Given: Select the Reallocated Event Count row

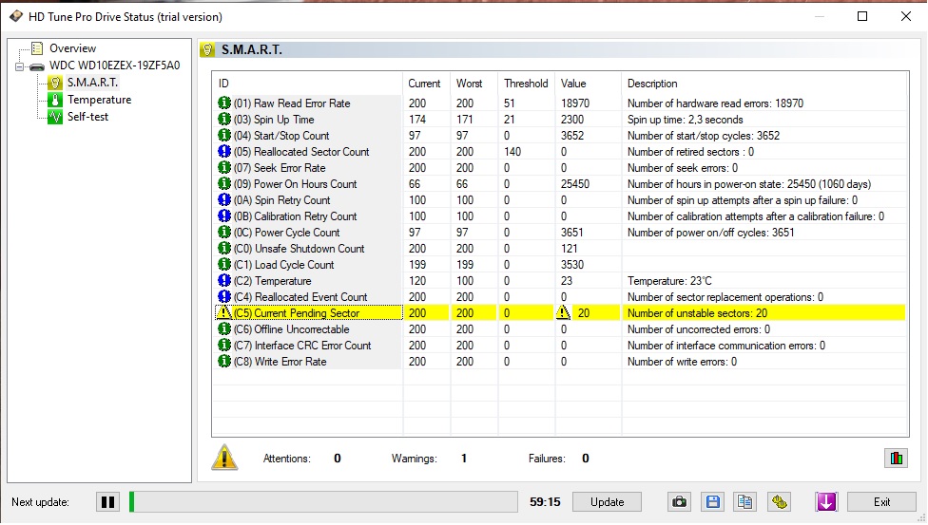Looking at the screenshot, I should [x=560, y=297].
